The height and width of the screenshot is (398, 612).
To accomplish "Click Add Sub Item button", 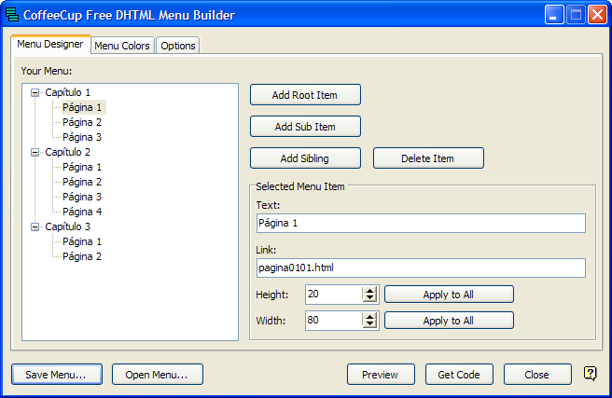I will [x=305, y=127].
